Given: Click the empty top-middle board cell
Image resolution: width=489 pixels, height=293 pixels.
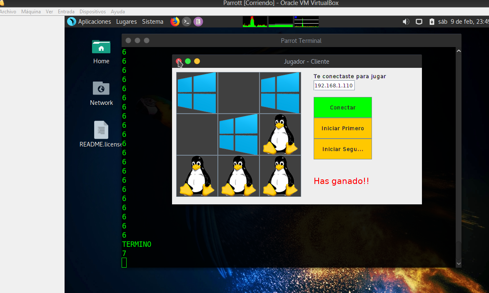Looking at the screenshot, I should coord(239,92).
